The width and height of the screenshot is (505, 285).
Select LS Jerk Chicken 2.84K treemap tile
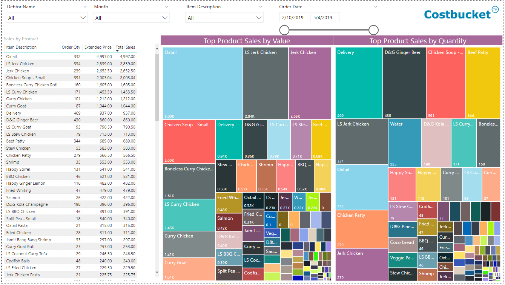(266, 83)
